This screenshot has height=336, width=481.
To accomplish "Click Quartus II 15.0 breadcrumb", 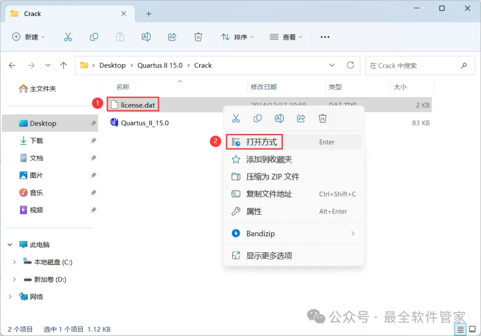I will click(x=160, y=65).
